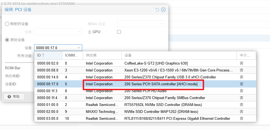The height and width of the screenshot is (130, 270).
Task: Toggle the 主 GPU checkbox
Action: [x=119, y=32]
